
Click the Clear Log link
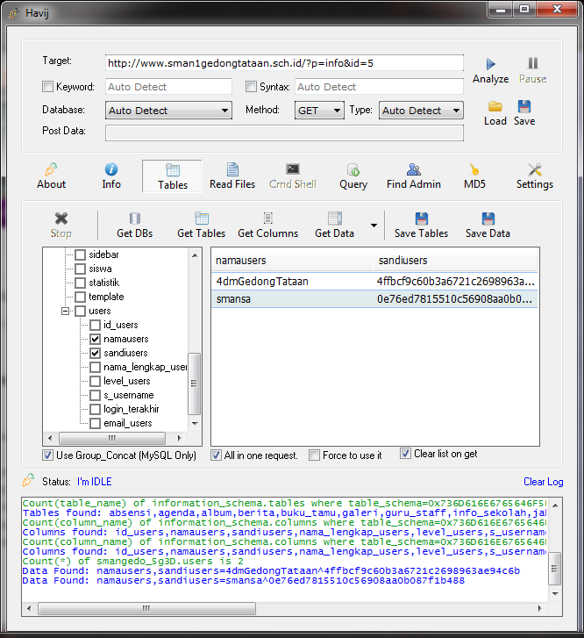[x=543, y=482]
